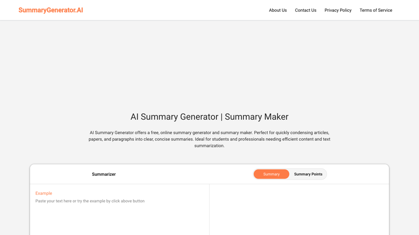View the Privacy Policy
Screen dimensions: 419x235
[338, 10]
